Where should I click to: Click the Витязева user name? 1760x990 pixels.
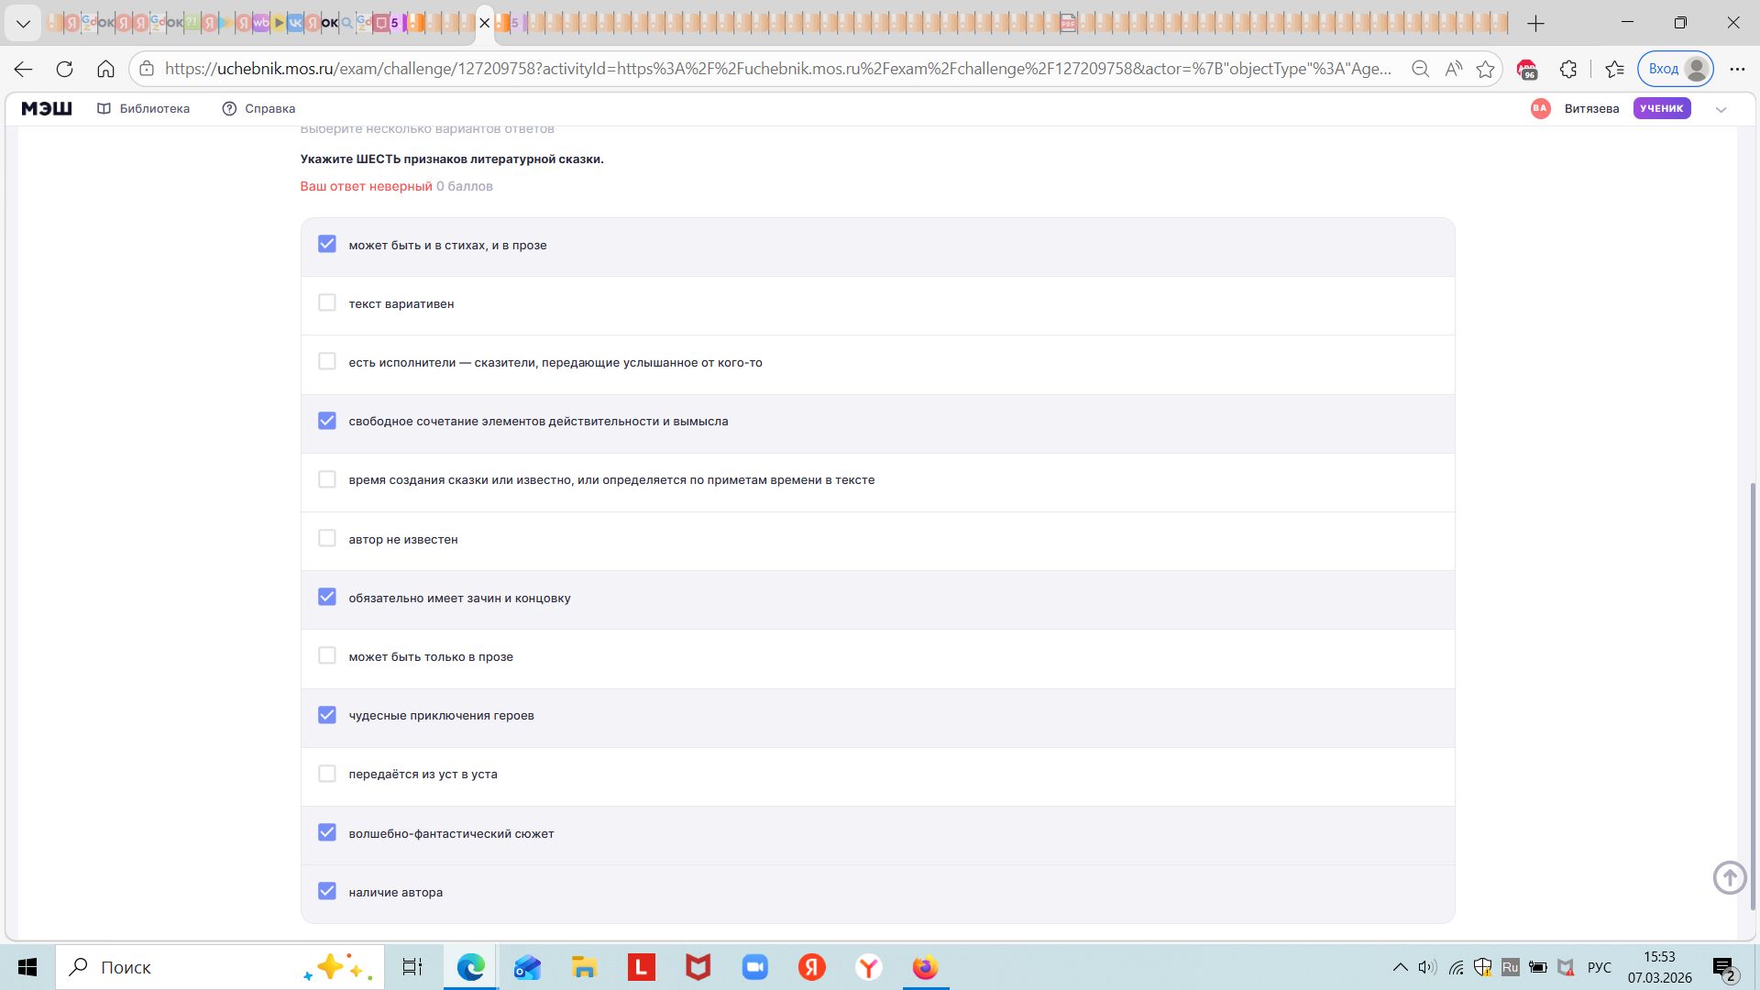pos(1591,108)
